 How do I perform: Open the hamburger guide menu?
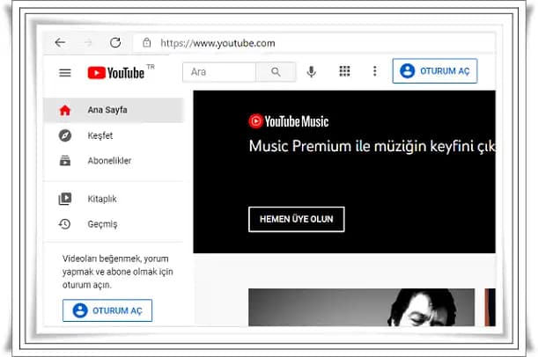click(x=64, y=72)
